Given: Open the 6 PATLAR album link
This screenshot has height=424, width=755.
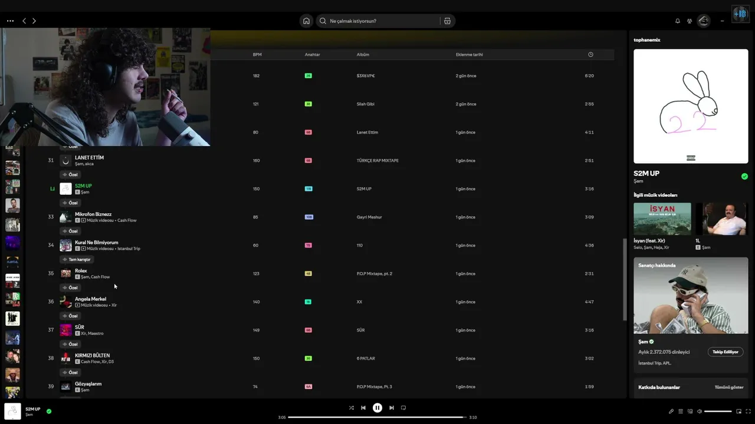Looking at the screenshot, I should pos(366,358).
